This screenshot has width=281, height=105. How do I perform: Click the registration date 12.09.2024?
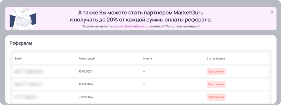(x=86, y=84)
